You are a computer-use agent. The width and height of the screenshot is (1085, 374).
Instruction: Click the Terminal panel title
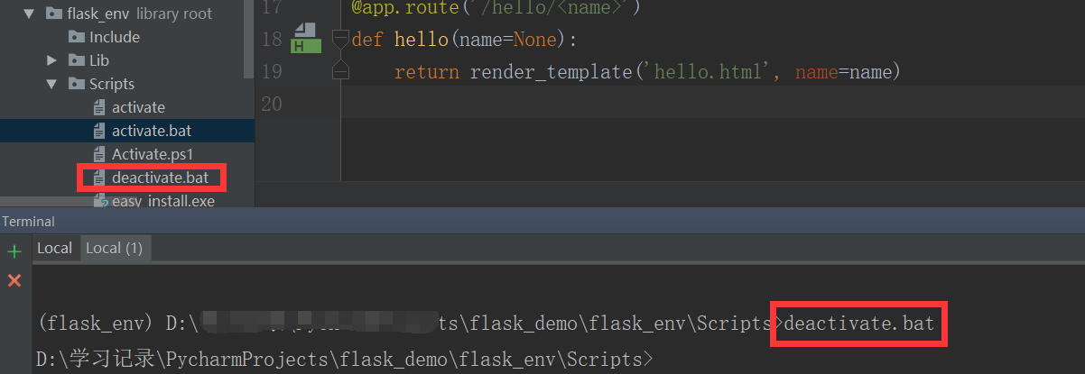pyautogui.click(x=28, y=222)
